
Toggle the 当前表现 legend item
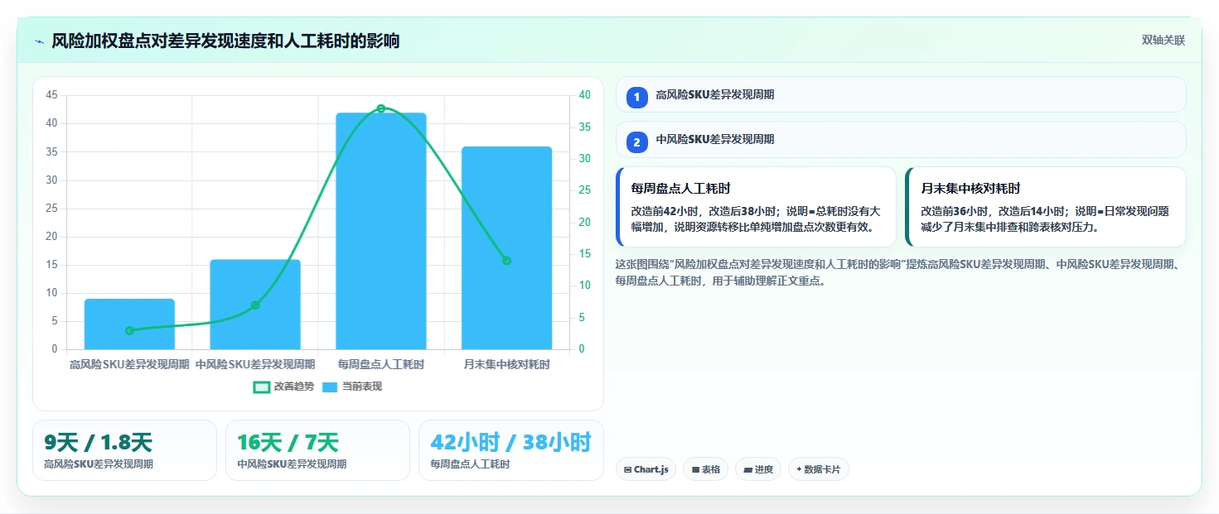click(351, 387)
